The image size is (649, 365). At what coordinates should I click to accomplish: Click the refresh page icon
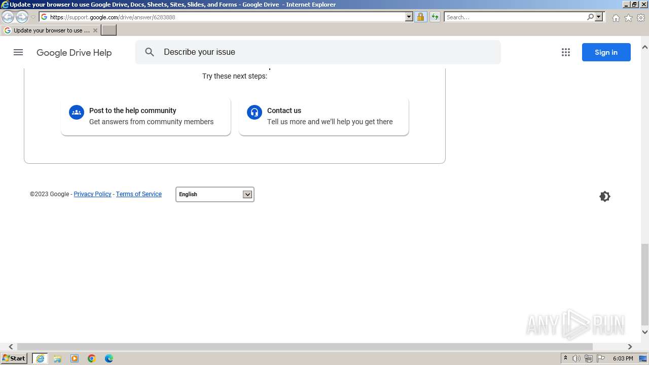[x=435, y=17]
